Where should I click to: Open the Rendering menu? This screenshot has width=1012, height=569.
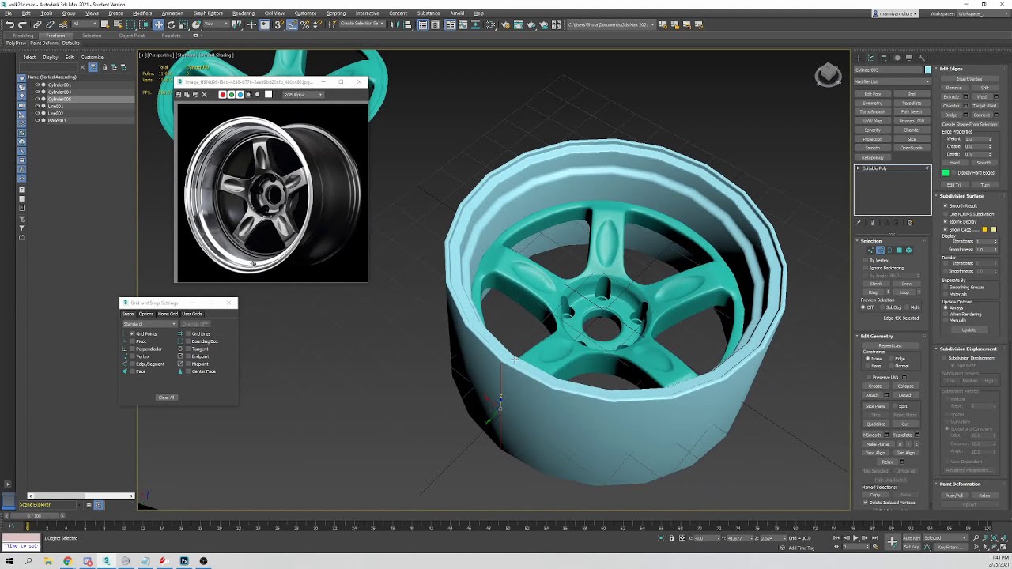click(244, 13)
